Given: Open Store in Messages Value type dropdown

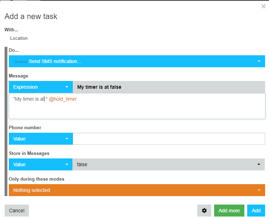Looking at the screenshot, I should (x=41, y=164).
